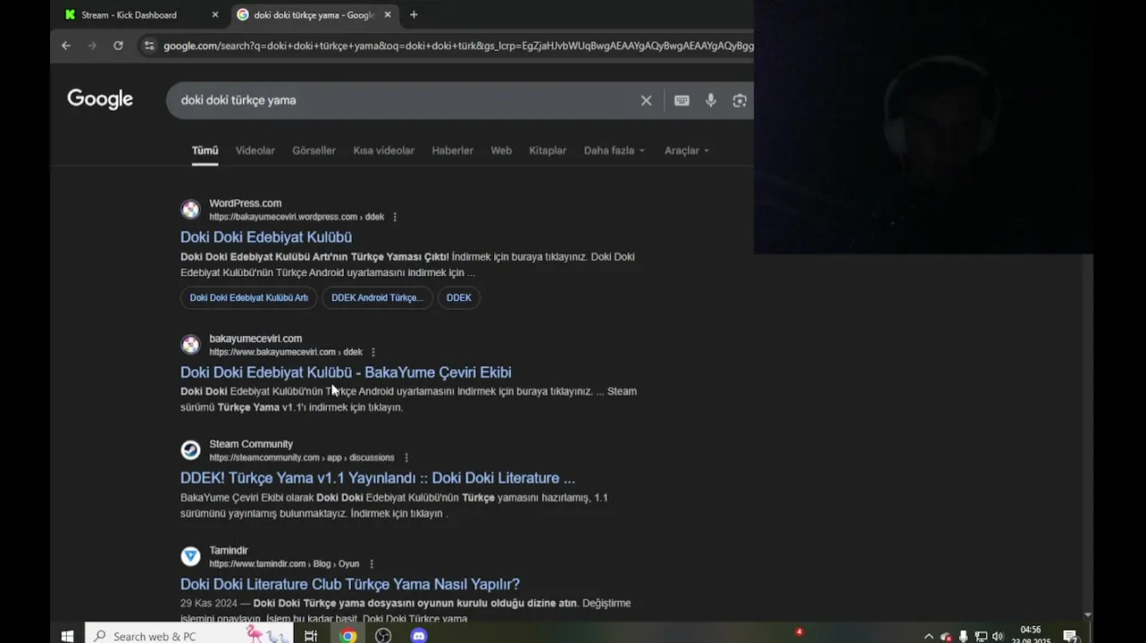Switch to the Kısa videolar tab
This screenshot has height=643, width=1146.
point(383,150)
